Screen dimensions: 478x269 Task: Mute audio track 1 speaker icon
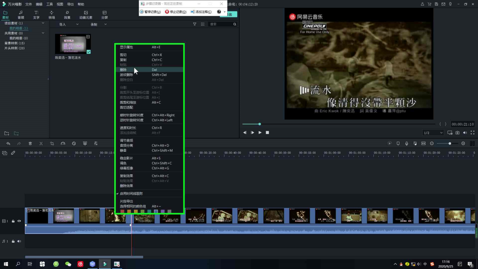(19, 241)
